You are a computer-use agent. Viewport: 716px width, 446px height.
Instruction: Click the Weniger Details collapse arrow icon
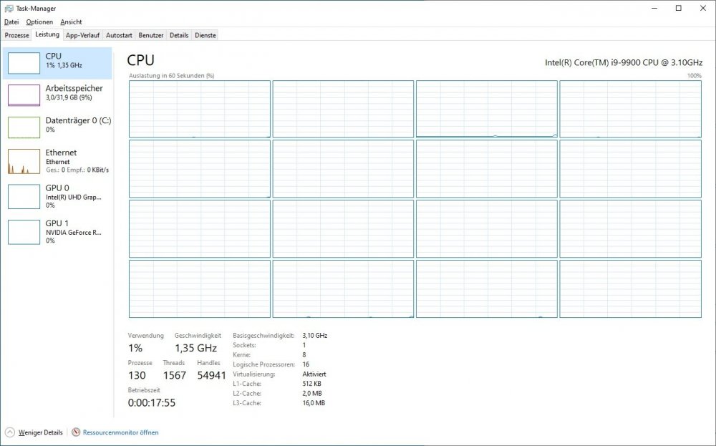9,432
